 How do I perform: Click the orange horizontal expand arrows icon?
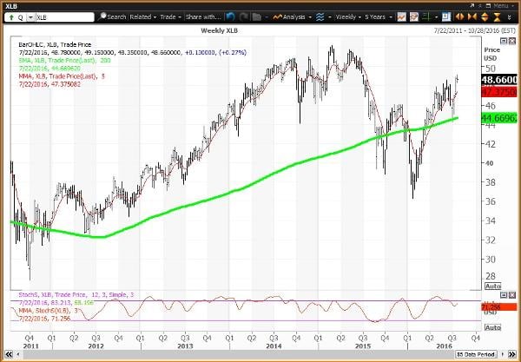[x=459, y=17]
